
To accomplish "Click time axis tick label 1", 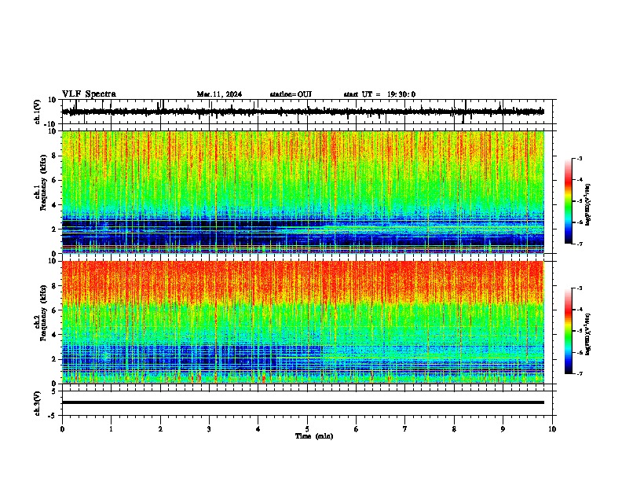I will 111,429.
